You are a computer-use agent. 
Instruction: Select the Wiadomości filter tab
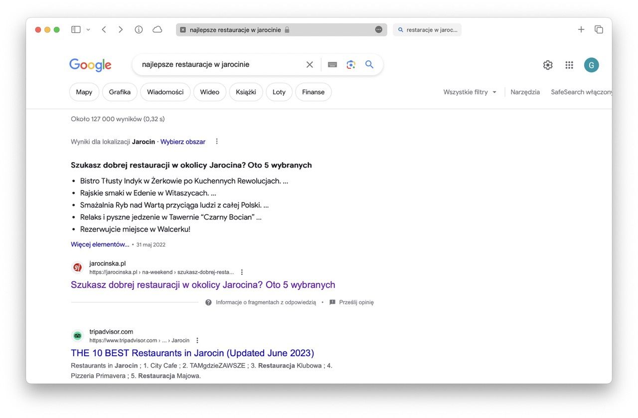[165, 92]
